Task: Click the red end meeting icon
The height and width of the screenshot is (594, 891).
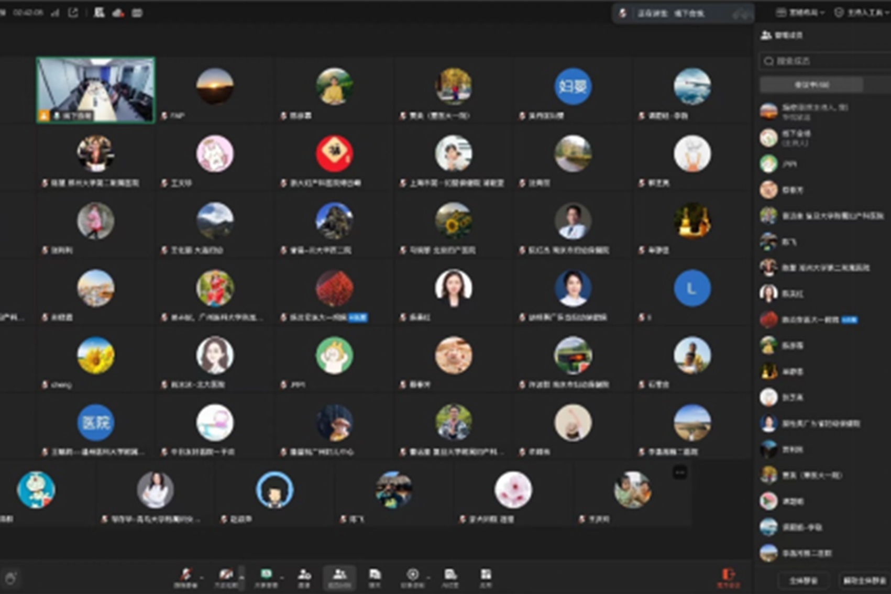Action: tap(728, 577)
